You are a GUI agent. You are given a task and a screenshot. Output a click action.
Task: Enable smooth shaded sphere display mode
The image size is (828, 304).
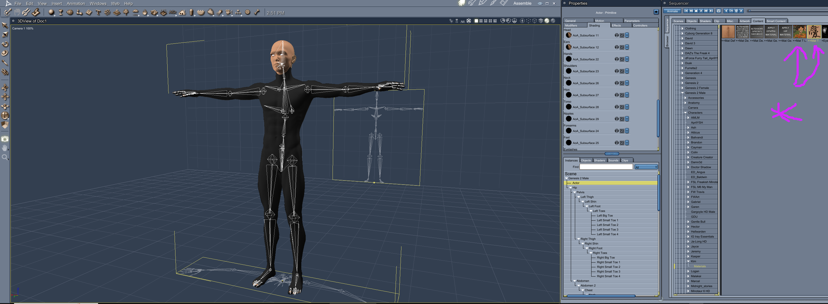(x=547, y=21)
